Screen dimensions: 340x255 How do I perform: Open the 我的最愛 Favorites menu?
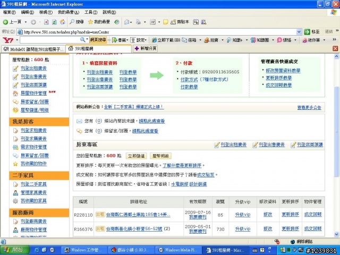69,12
